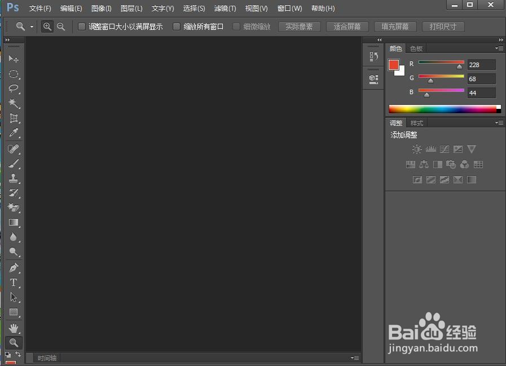Open the Zoom tool preset picker arrow
Image resolution: width=506 pixels, height=366 pixels.
point(32,27)
